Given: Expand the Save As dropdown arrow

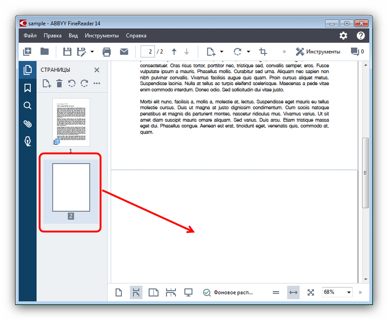Looking at the screenshot, I should coord(92,52).
